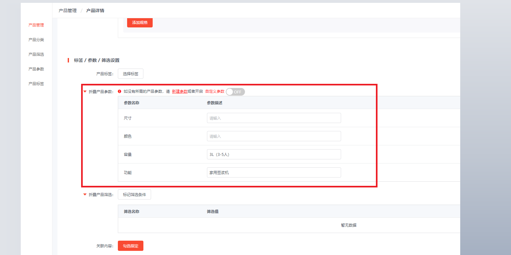
Task: Click the 自定义参数 red label
Action: [x=215, y=91]
